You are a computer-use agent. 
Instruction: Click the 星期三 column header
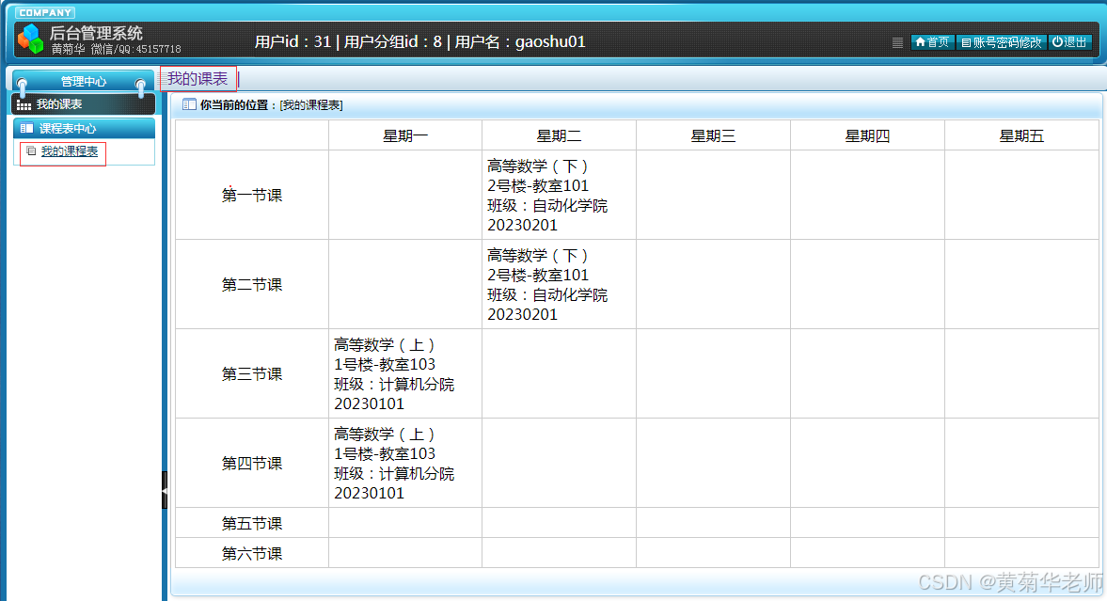[713, 135]
